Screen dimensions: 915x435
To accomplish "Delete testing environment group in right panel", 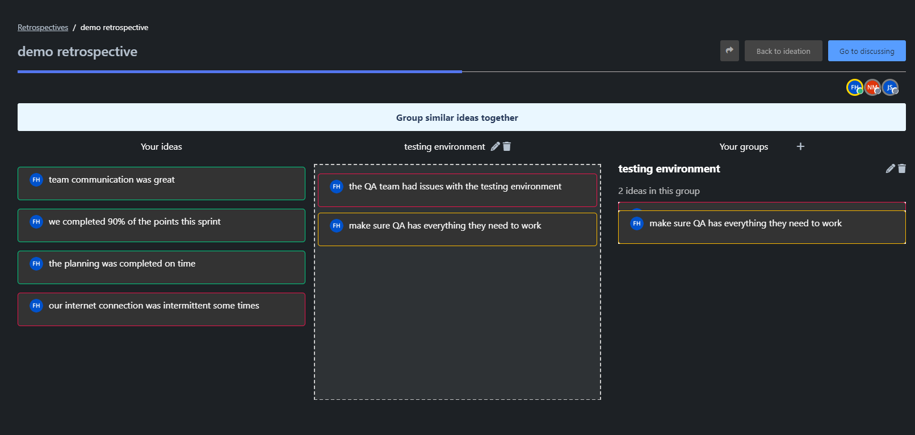I will tap(902, 168).
